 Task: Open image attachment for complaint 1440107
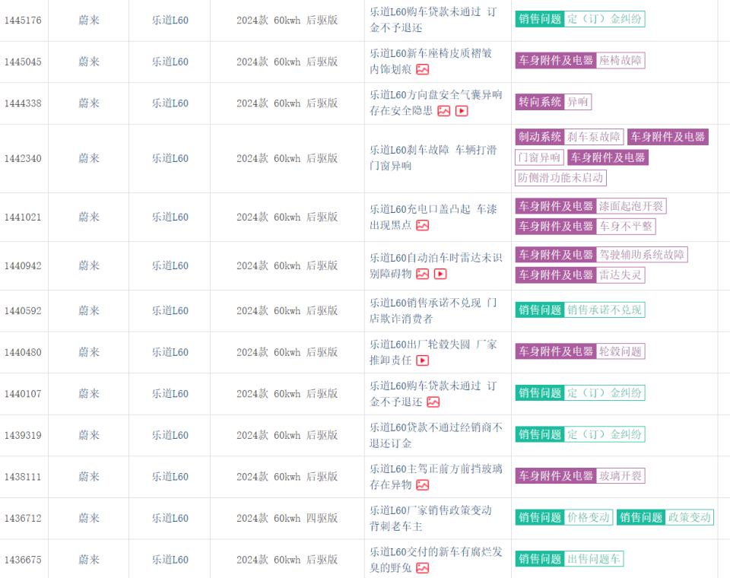coord(433,402)
